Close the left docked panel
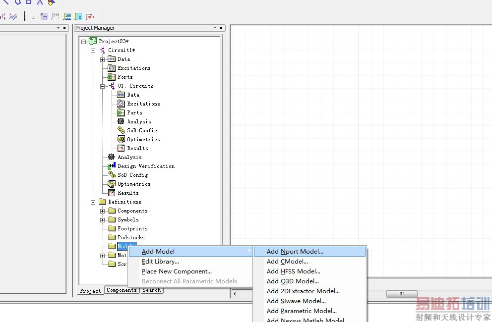 coord(64,28)
